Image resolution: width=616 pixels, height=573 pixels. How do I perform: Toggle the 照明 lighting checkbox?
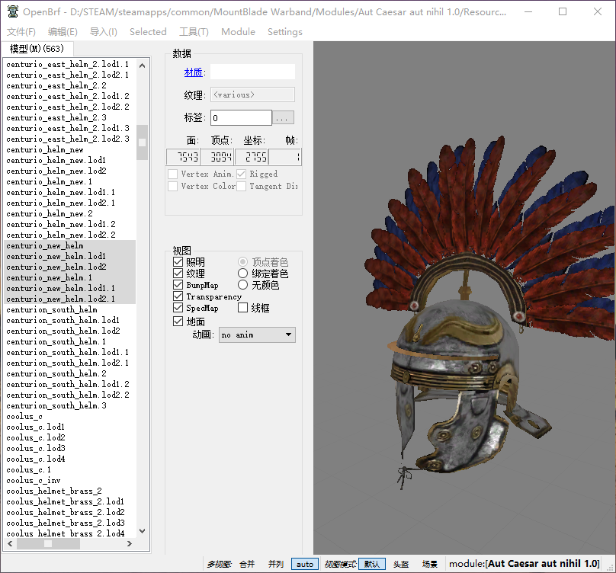click(x=178, y=262)
